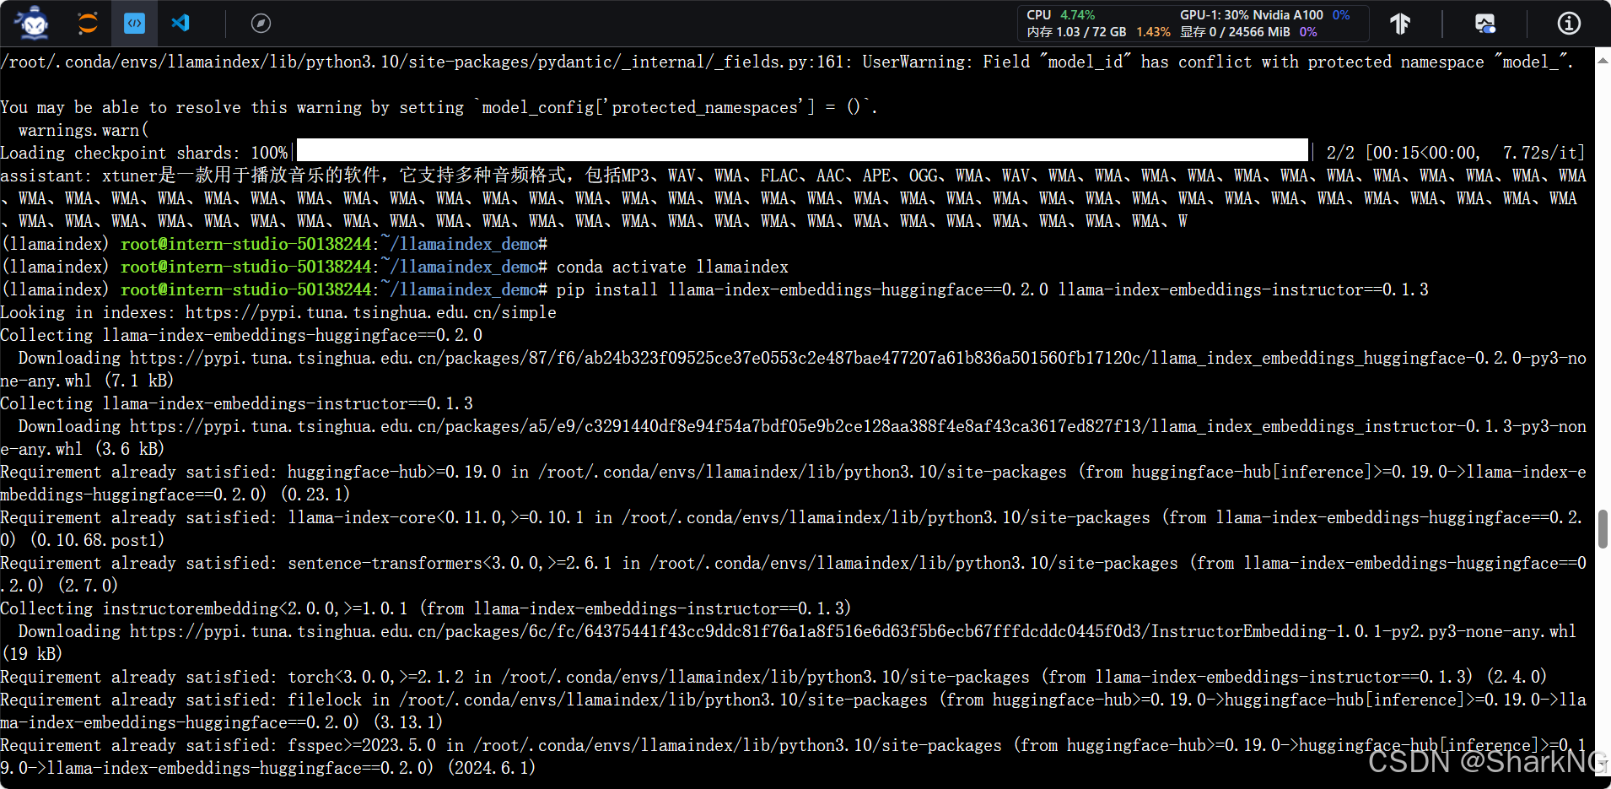Image resolution: width=1611 pixels, height=789 pixels.
Task: Click the checkpoint loading progress bar
Action: pyautogui.click(x=800, y=150)
